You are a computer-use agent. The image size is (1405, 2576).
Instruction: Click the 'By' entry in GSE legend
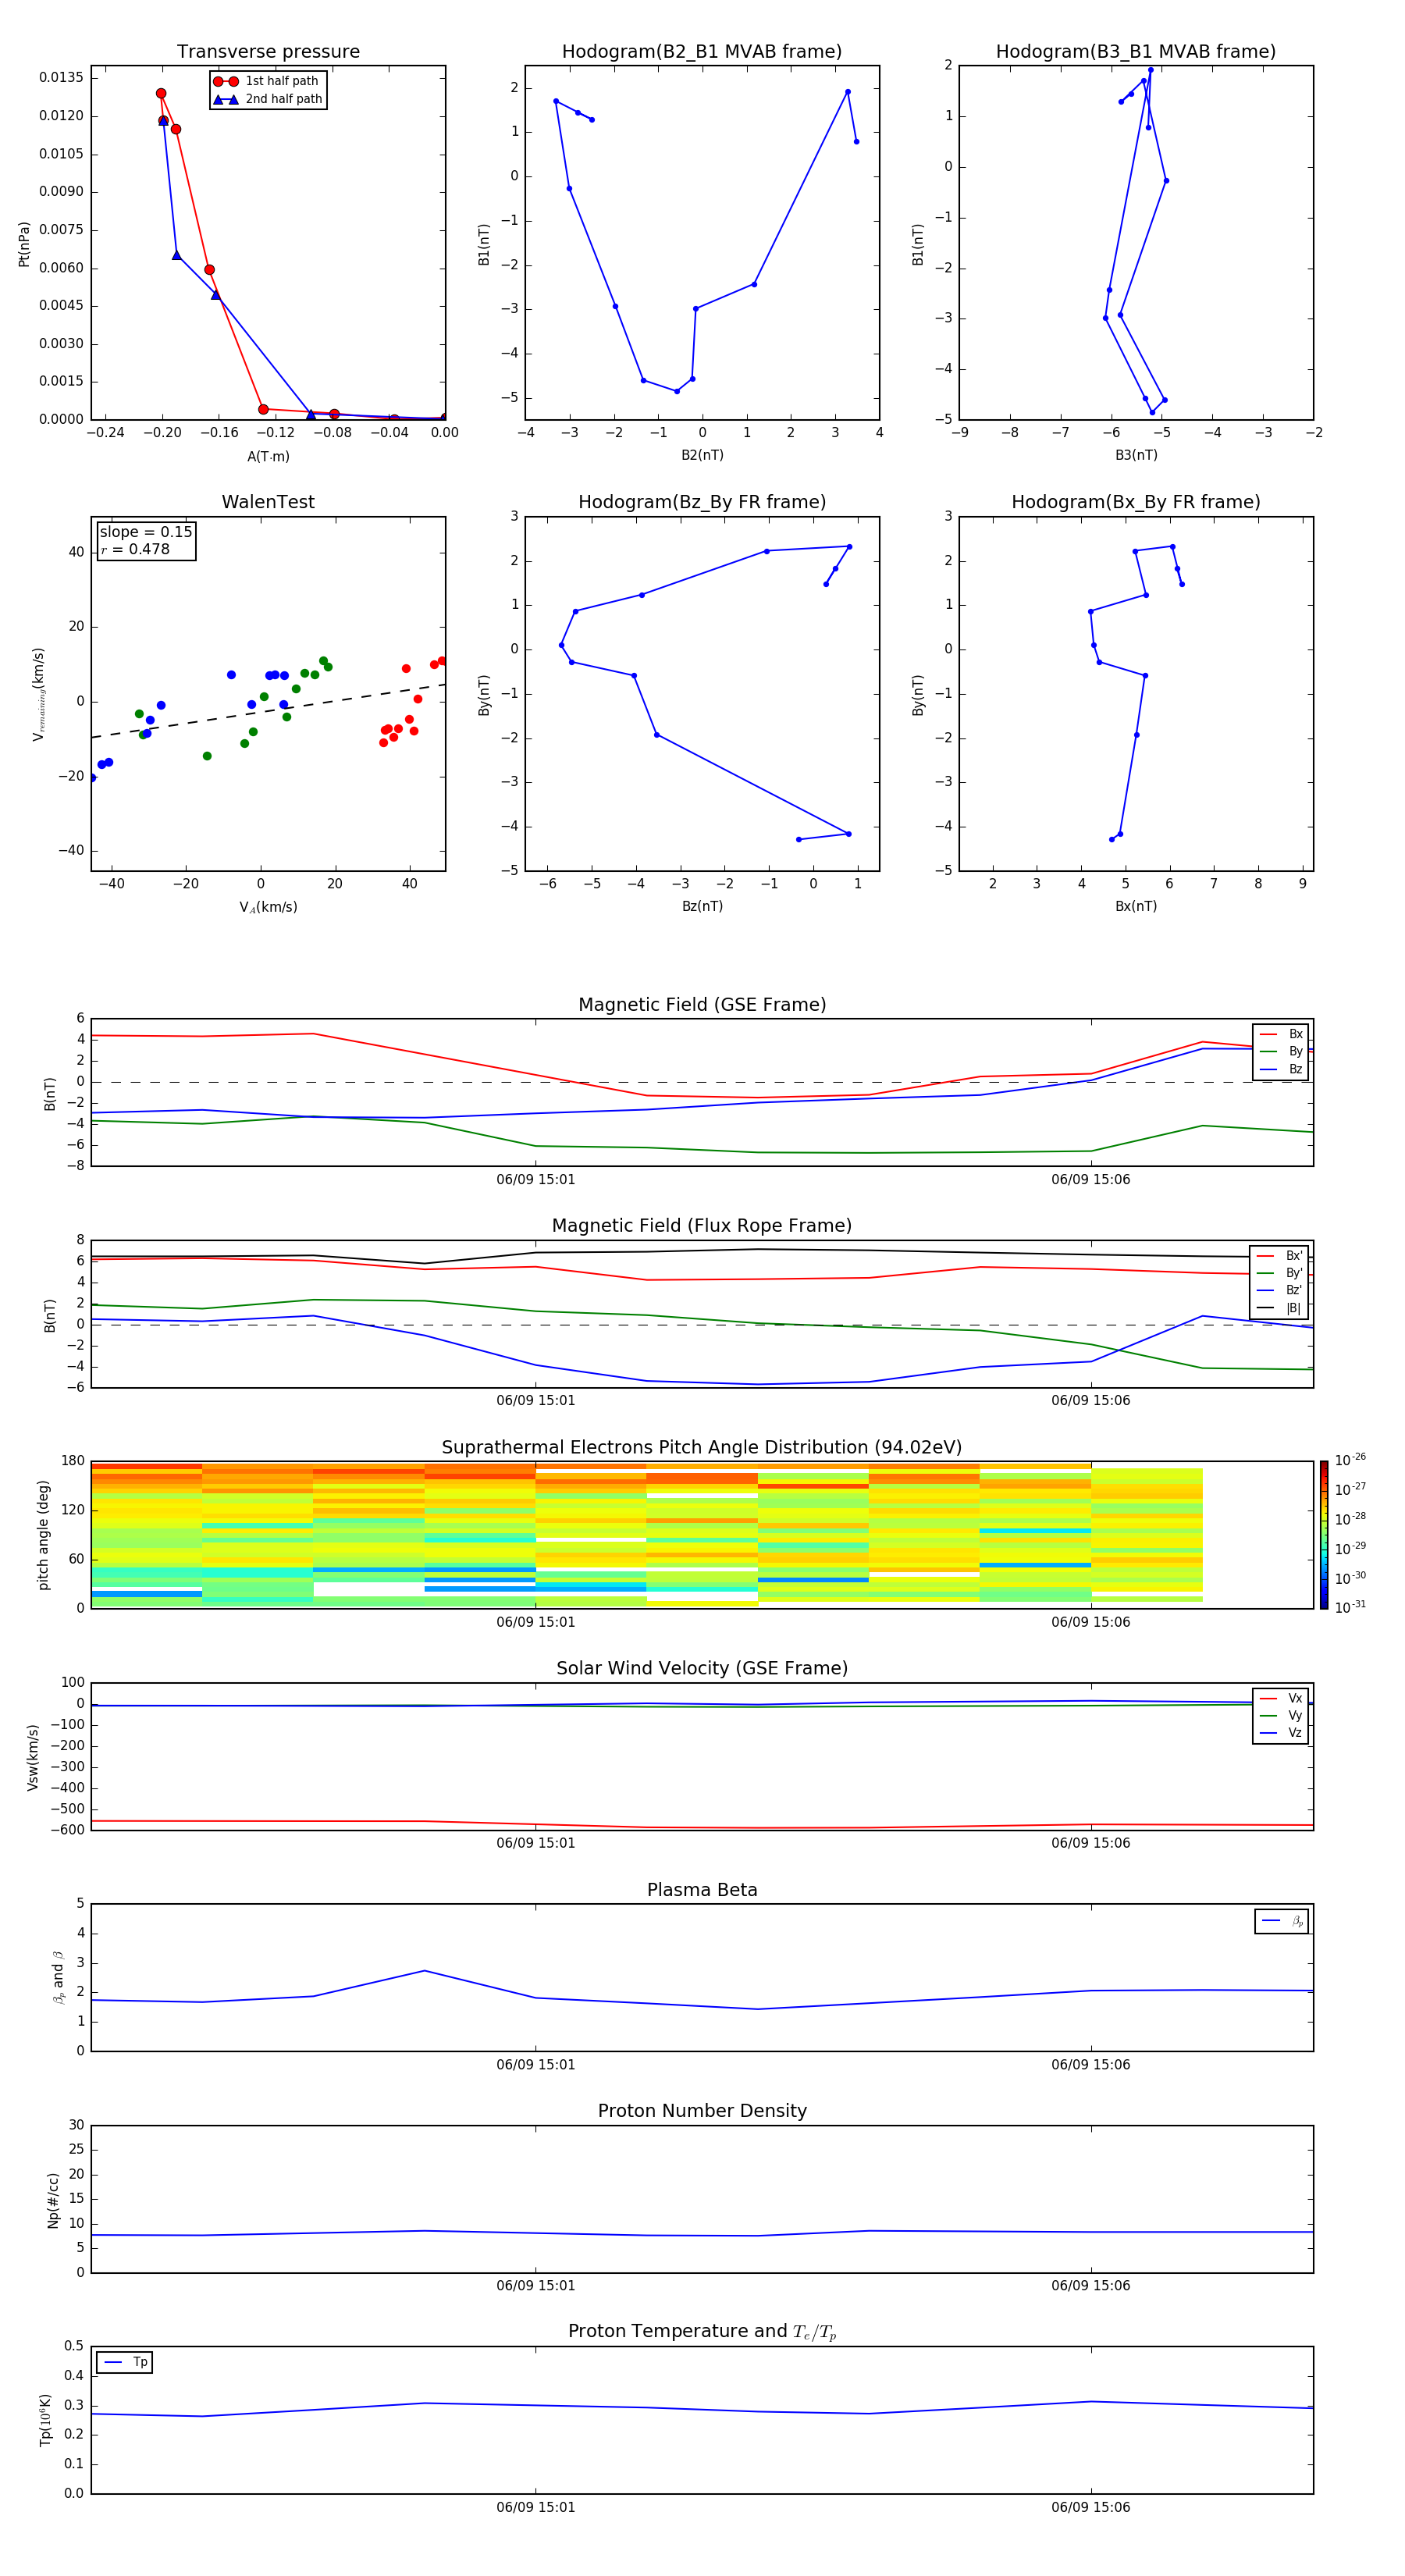coord(1281,1051)
